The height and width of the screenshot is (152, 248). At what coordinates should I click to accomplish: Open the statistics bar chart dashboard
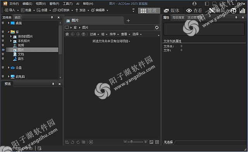click(x=242, y=11)
